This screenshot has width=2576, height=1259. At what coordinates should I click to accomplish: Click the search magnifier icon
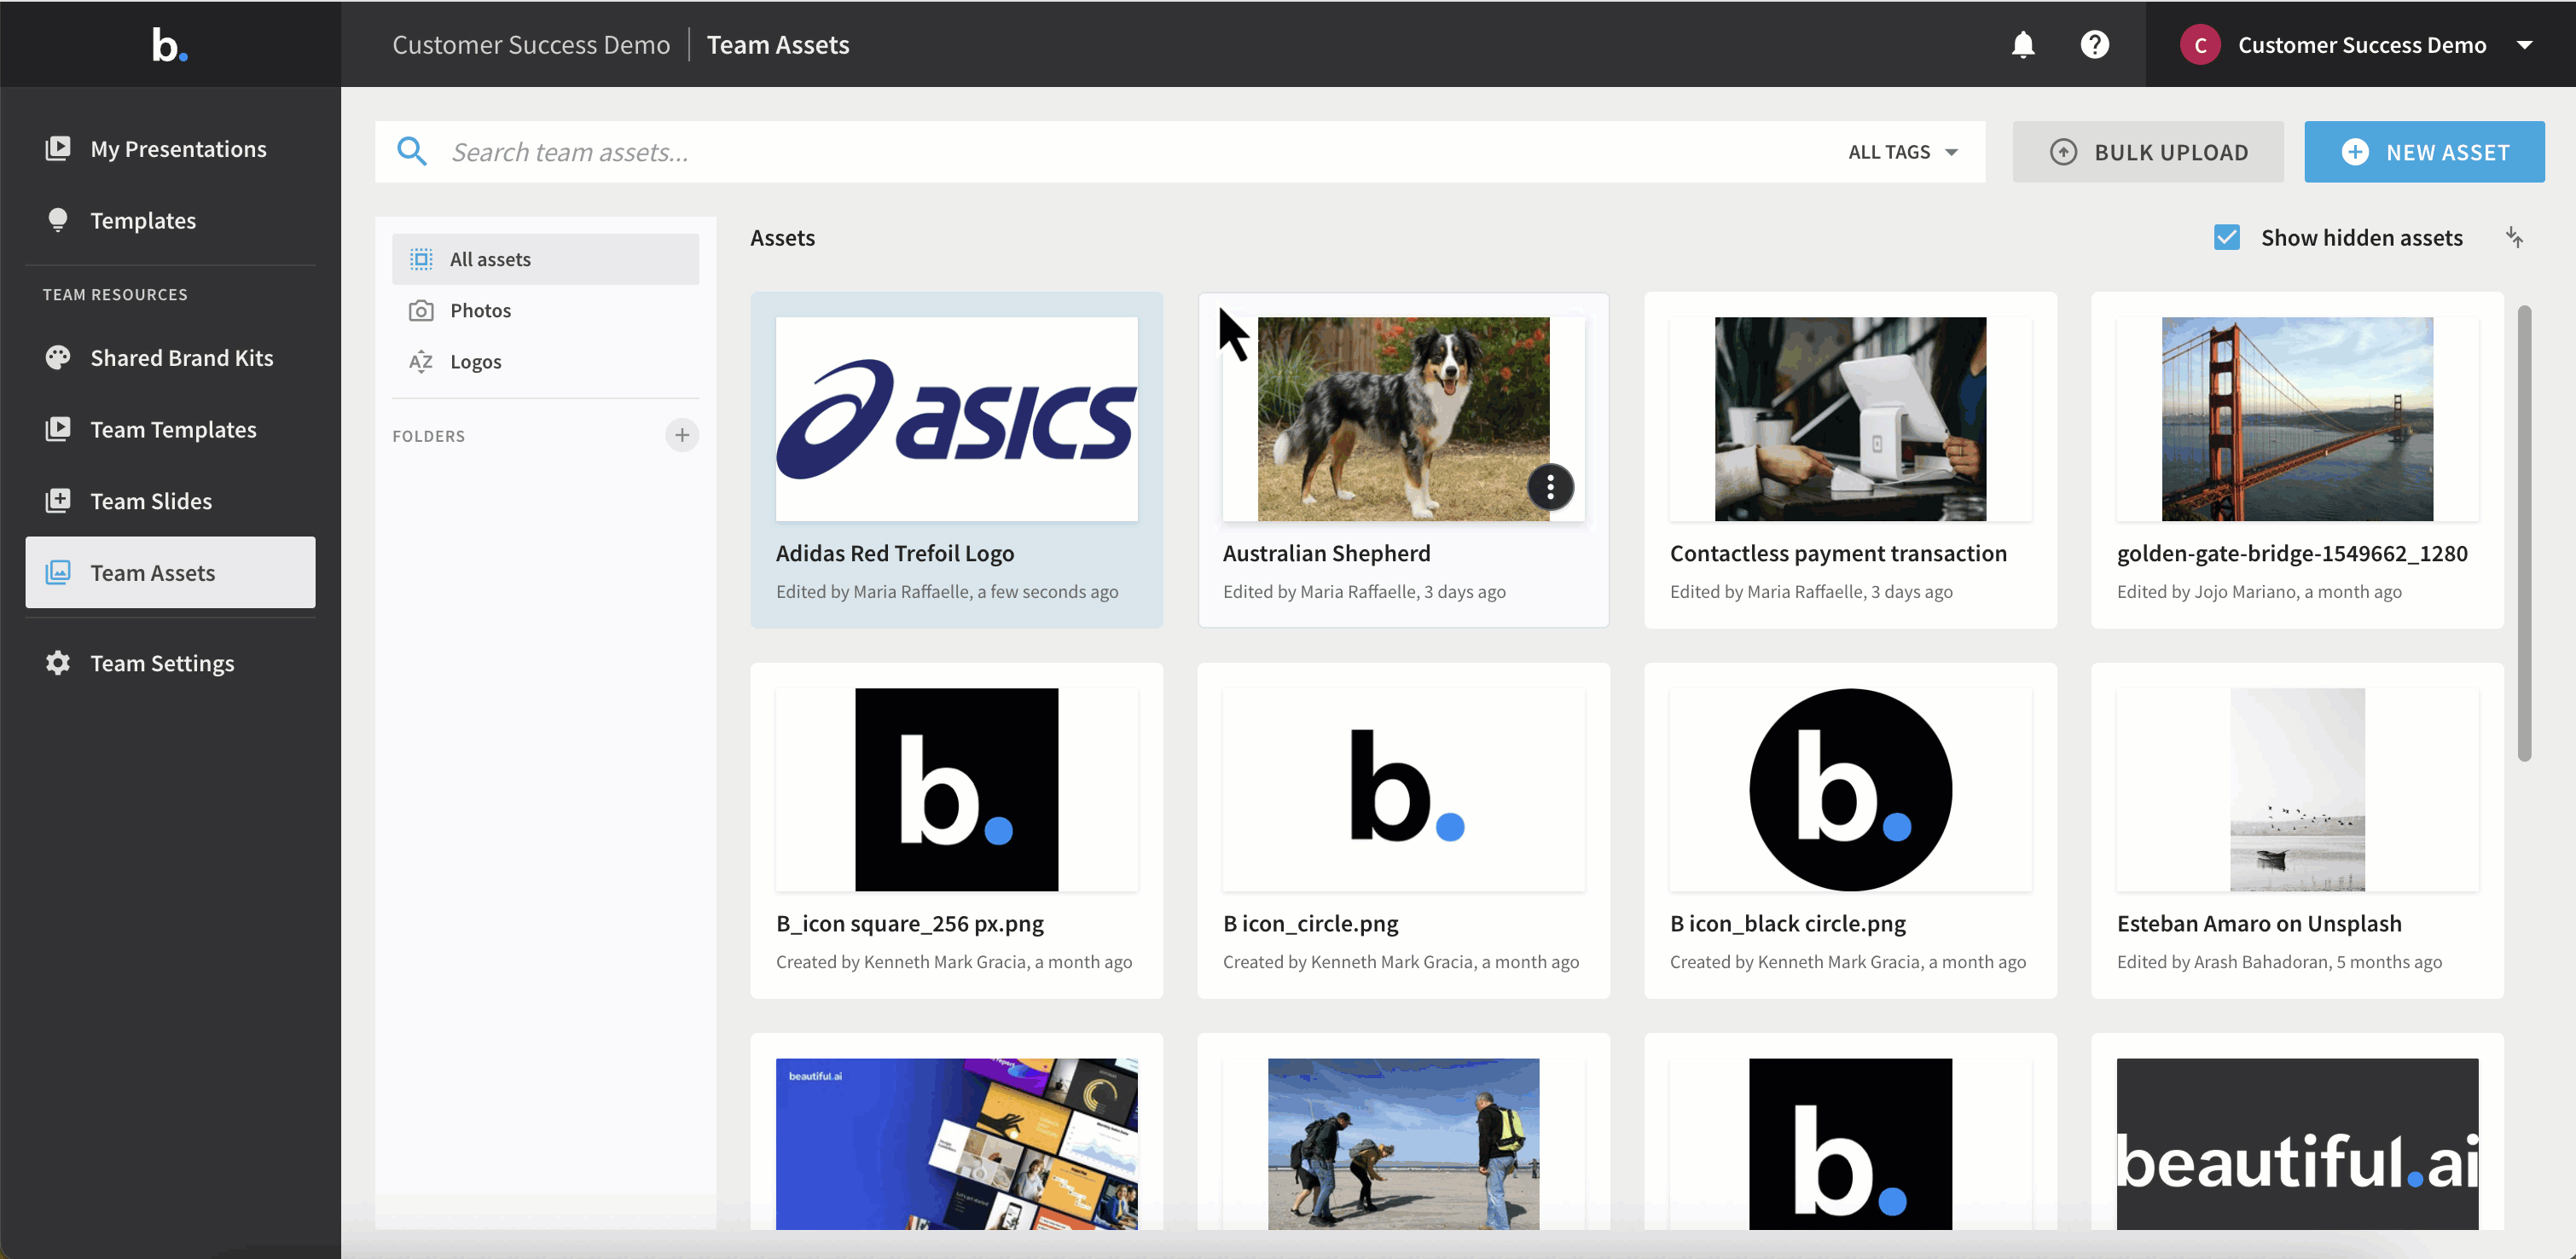(x=412, y=152)
